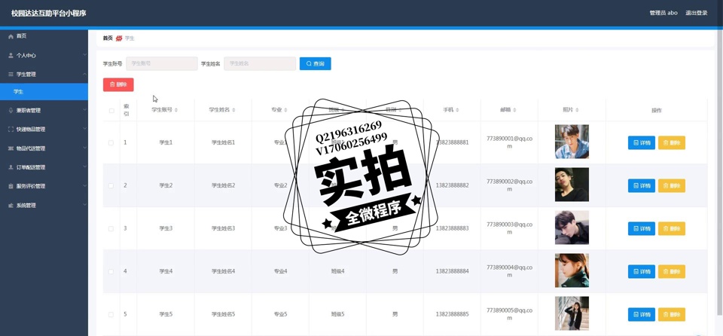Toggle the select-all checkbox in table header
The image size is (723, 336).
tap(111, 111)
